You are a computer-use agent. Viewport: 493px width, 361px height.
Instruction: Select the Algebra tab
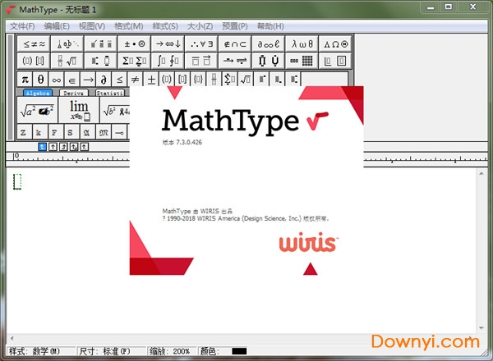tap(36, 94)
